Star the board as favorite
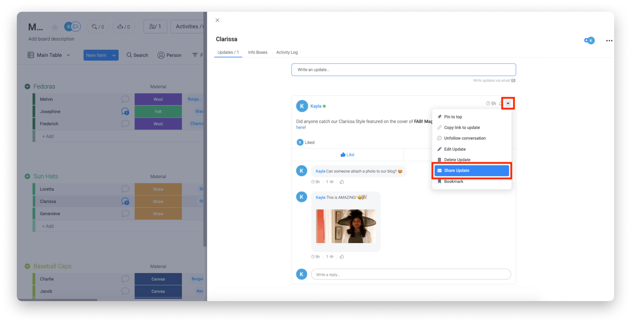The height and width of the screenshot is (323, 631). point(55,27)
